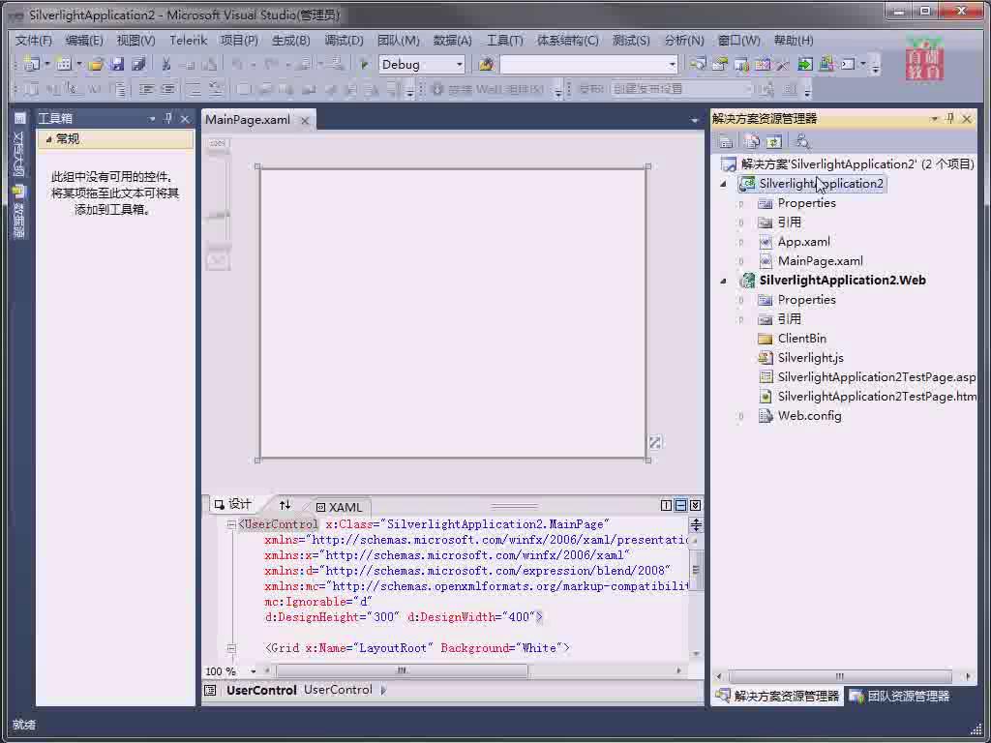991x743 pixels.
Task: Click the fit-to-view icon beside the design surface
Action: coord(655,442)
